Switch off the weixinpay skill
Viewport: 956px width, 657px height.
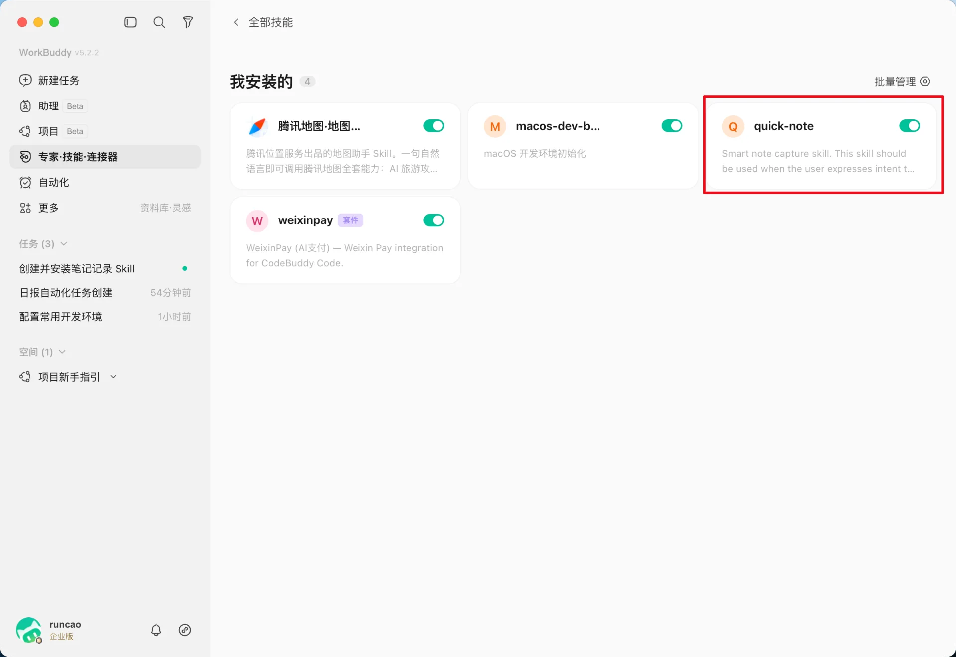coord(434,220)
